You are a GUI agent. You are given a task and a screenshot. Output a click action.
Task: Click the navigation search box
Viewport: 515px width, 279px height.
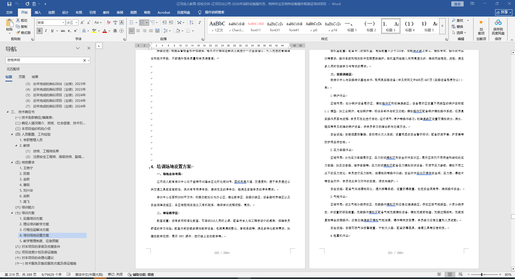44,60
